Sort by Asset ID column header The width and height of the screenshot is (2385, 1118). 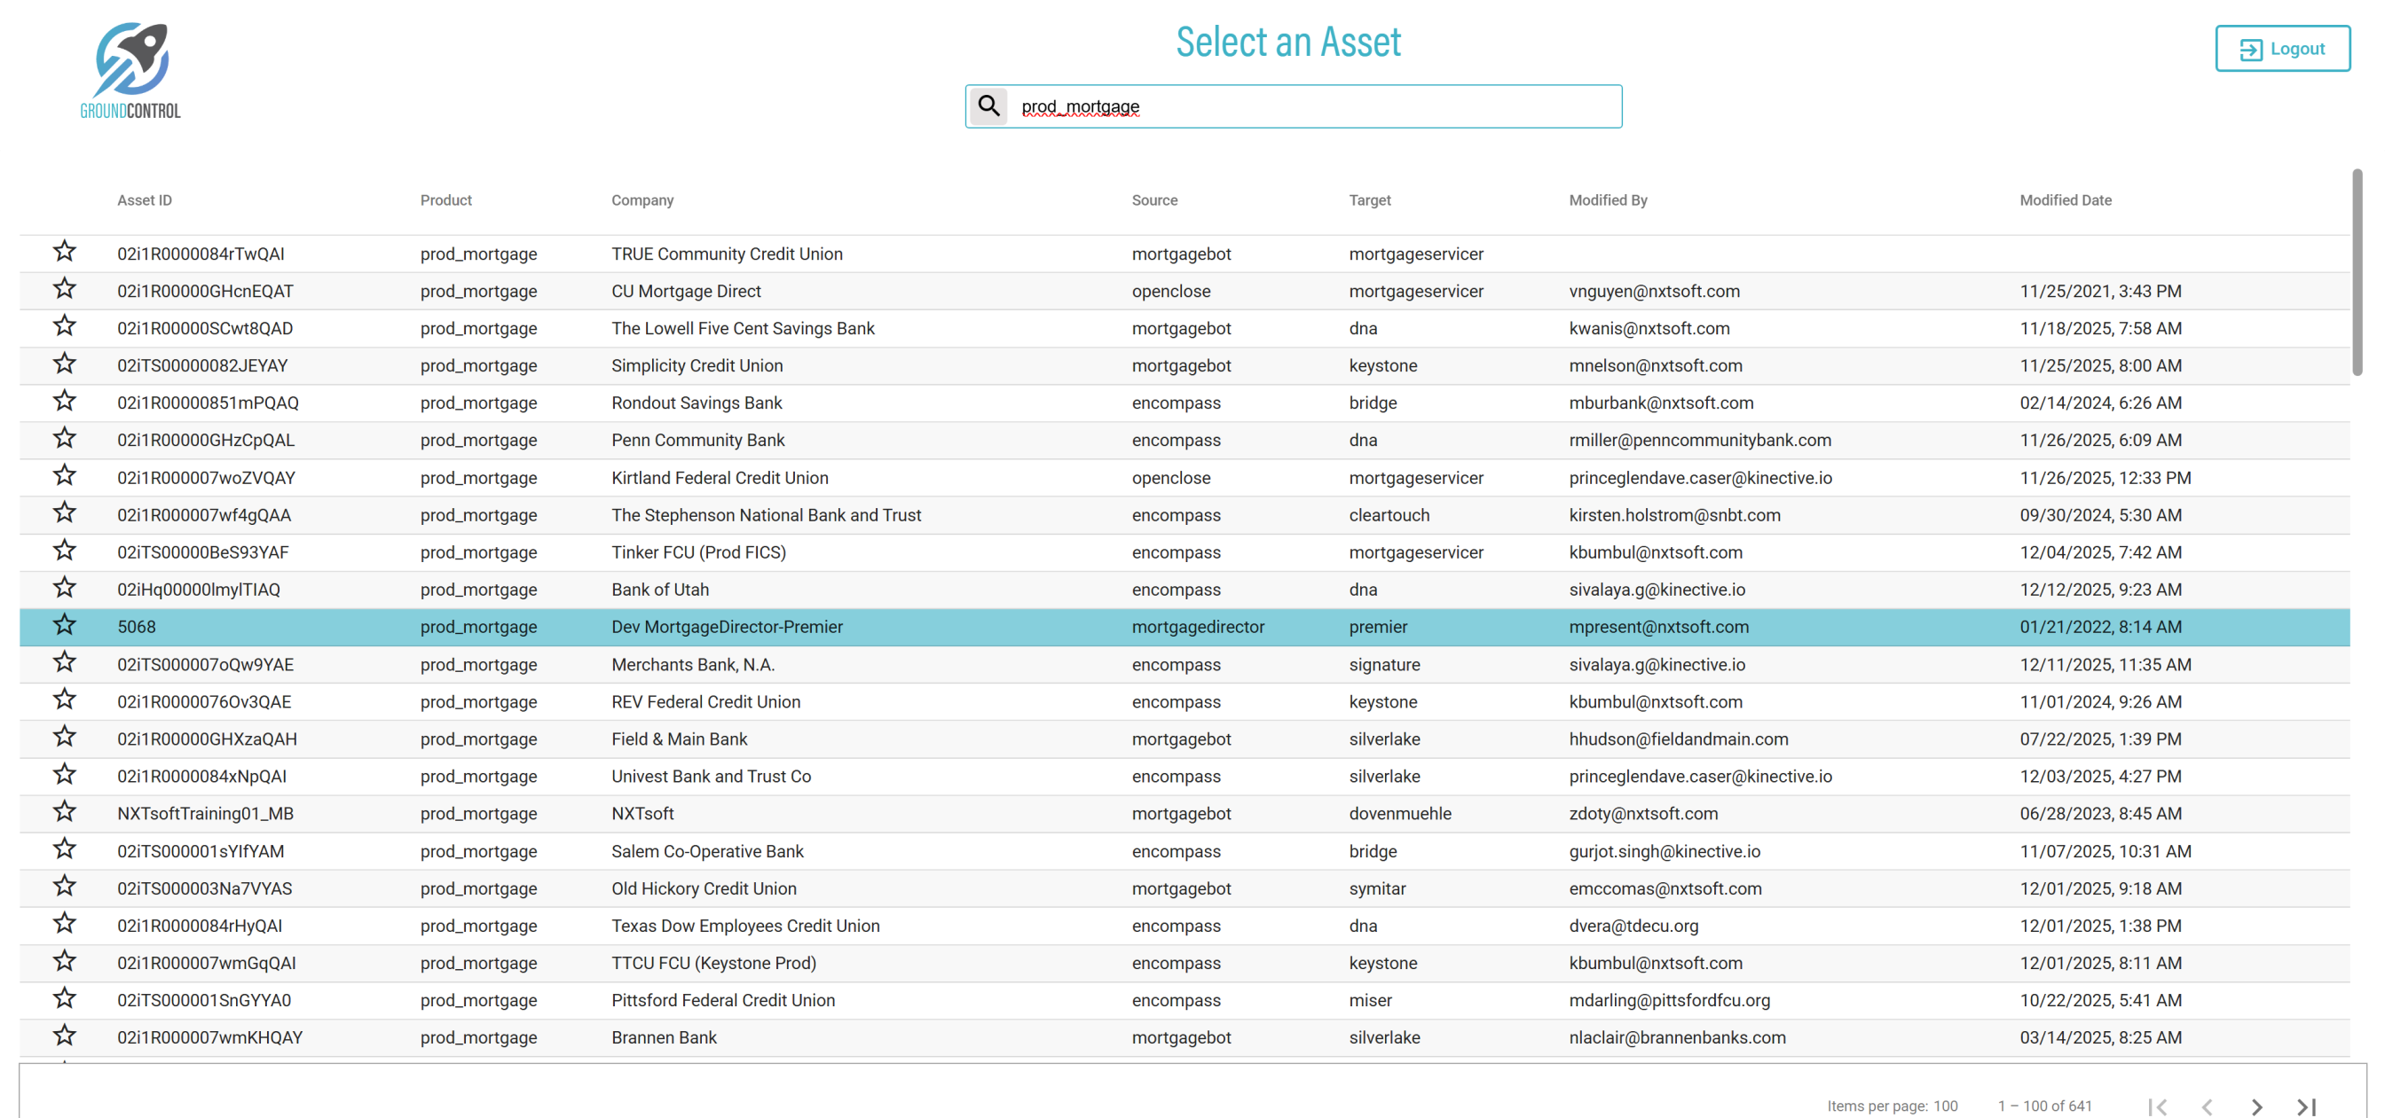click(145, 199)
